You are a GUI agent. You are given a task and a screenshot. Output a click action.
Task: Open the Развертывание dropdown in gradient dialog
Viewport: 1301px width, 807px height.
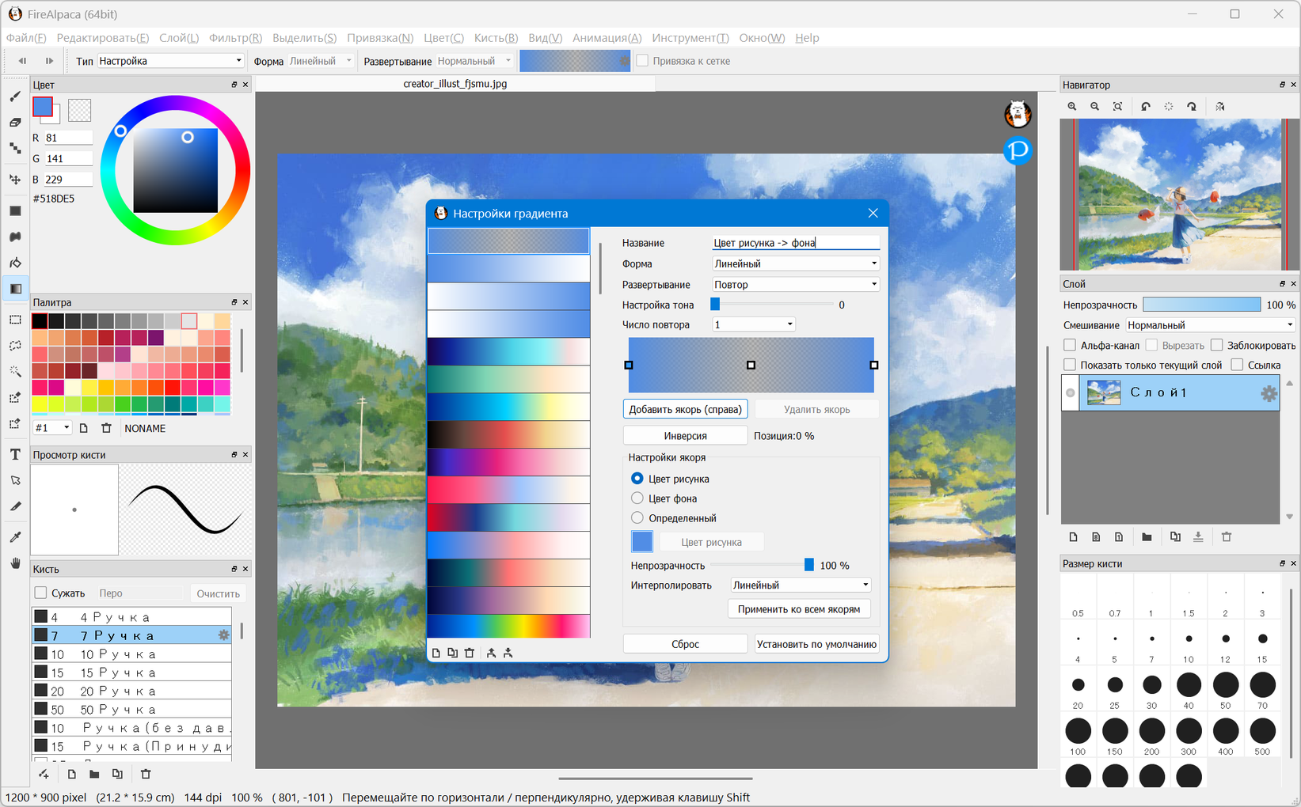click(x=796, y=285)
